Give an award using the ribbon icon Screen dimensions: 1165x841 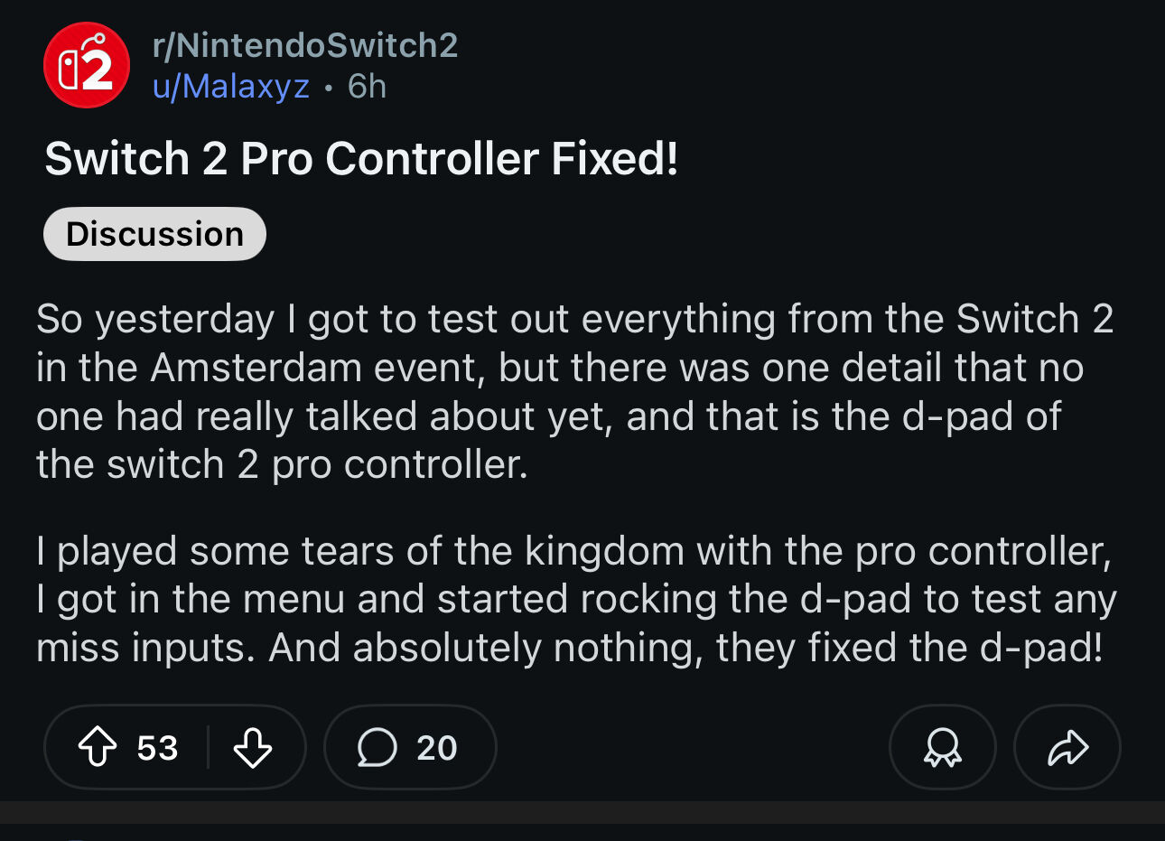[942, 747]
